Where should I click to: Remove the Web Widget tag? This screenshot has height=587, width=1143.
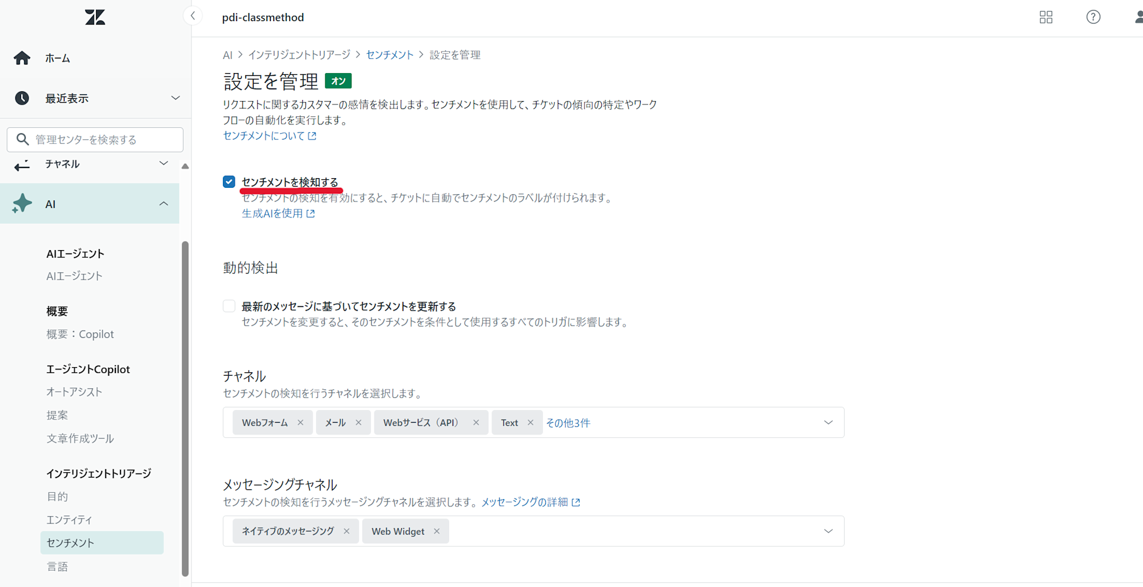click(437, 531)
